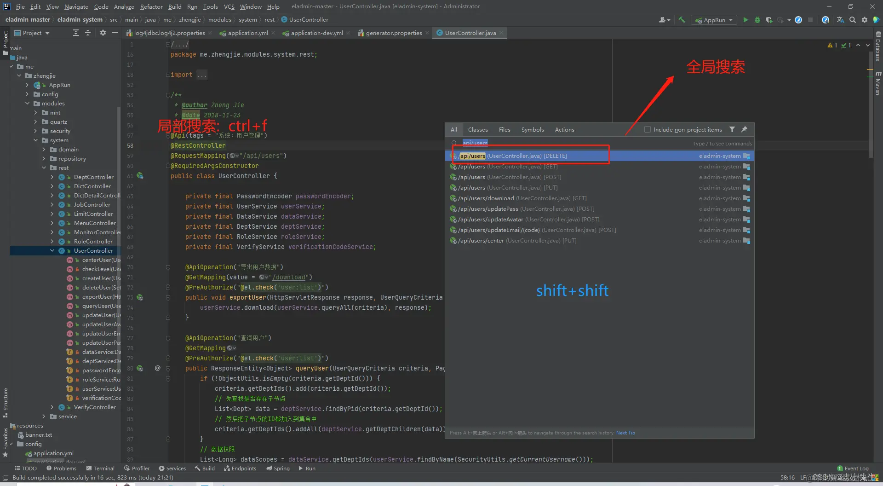Open the Navigate menu
The width and height of the screenshot is (883, 486).
click(76, 6)
